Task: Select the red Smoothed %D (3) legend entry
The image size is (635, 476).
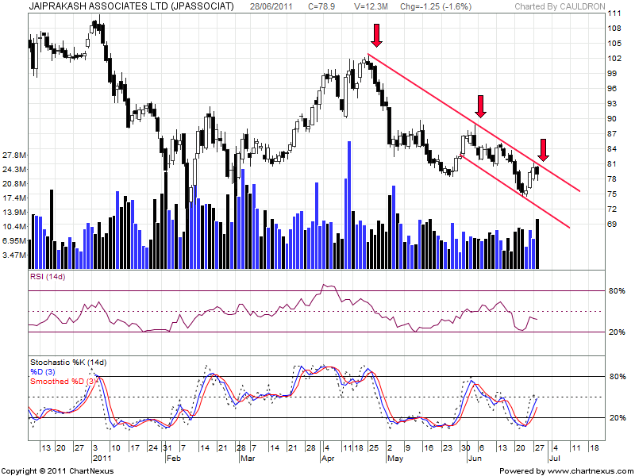Action: (63, 381)
